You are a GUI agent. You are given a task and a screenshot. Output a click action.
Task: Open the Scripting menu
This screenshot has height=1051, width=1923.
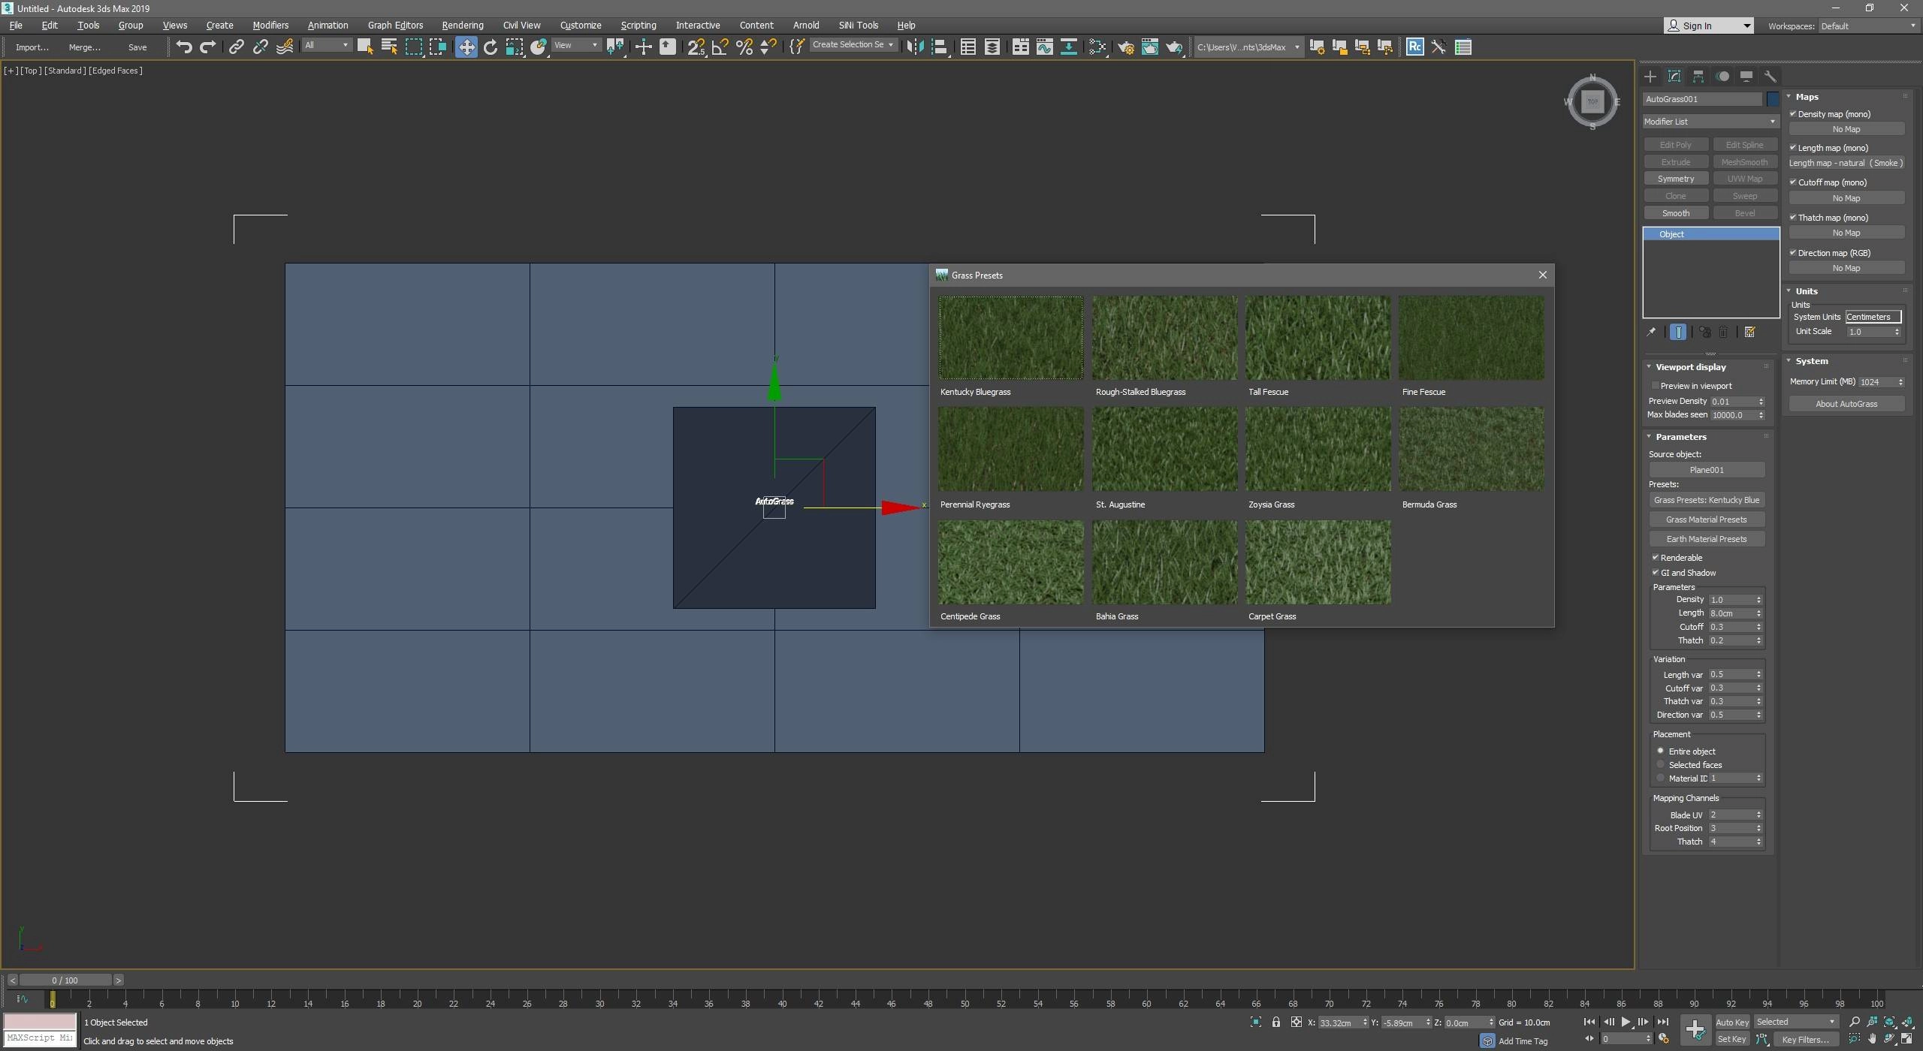[638, 25]
